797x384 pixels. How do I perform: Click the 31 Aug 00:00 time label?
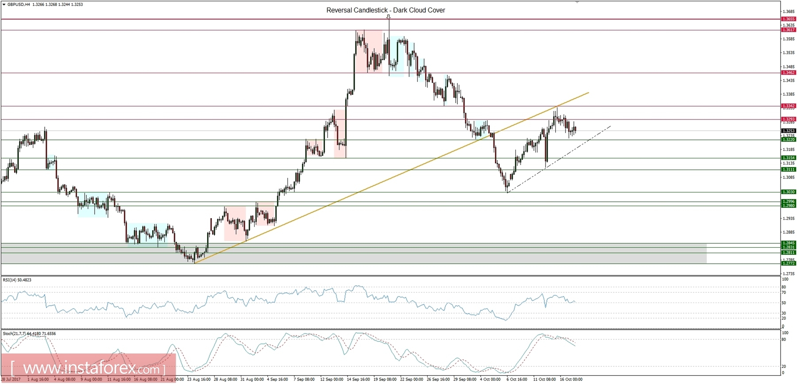click(252, 379)
